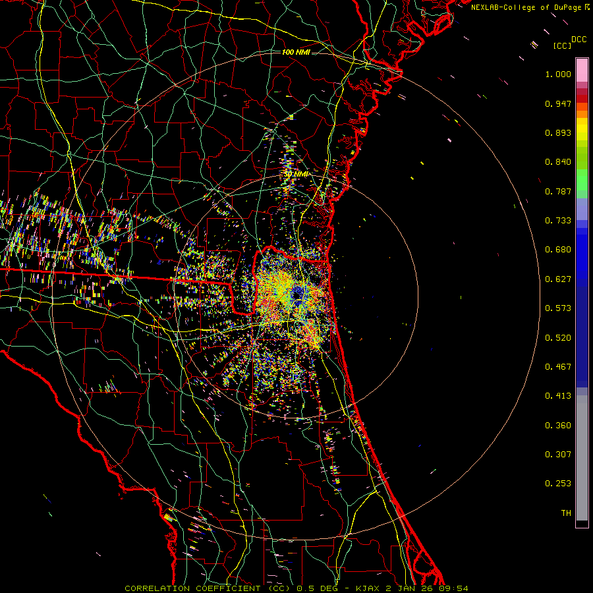This screenshot has height=593, width=593.
Task: Click the 0.893 scale value
Action: coord(558,132)
